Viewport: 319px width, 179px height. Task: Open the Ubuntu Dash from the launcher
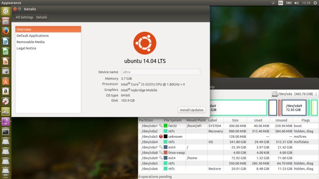(x=6, y=11)
